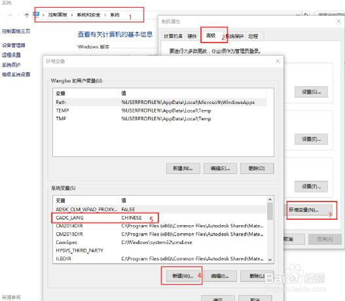Click the 设置(E)... button in System Properties
The image size is (345, 301).
[311, 139]
